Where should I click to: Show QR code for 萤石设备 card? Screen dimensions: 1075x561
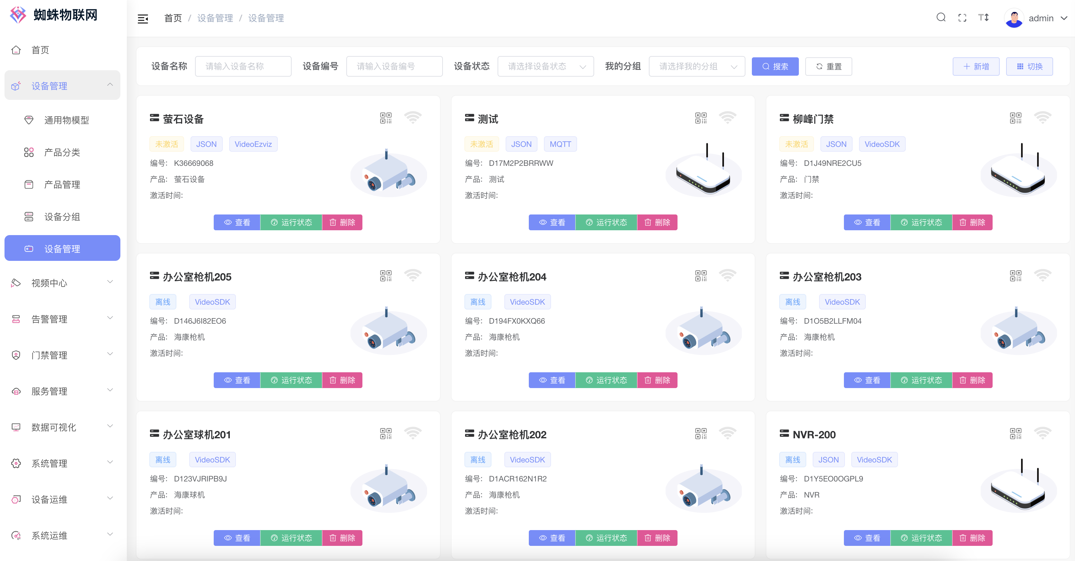pos(386,118)
